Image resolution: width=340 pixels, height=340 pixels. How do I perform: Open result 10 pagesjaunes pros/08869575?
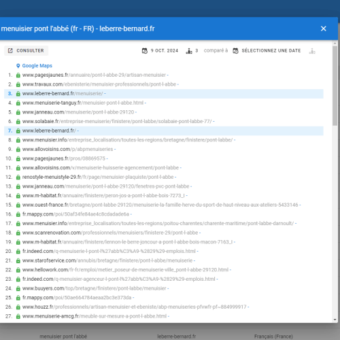click(64, 158)
